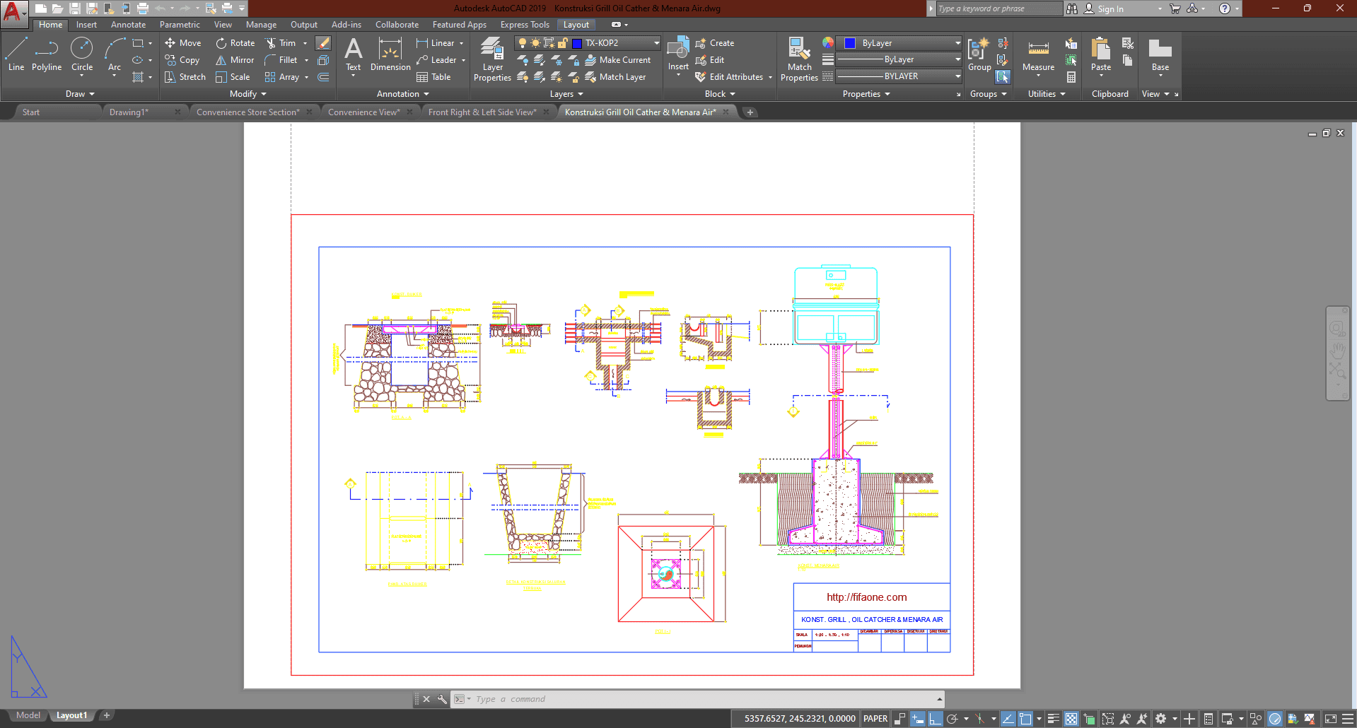Expand the Draw panel options
The height and width of the screenshot is (728, 1357).
click(80, 94)
